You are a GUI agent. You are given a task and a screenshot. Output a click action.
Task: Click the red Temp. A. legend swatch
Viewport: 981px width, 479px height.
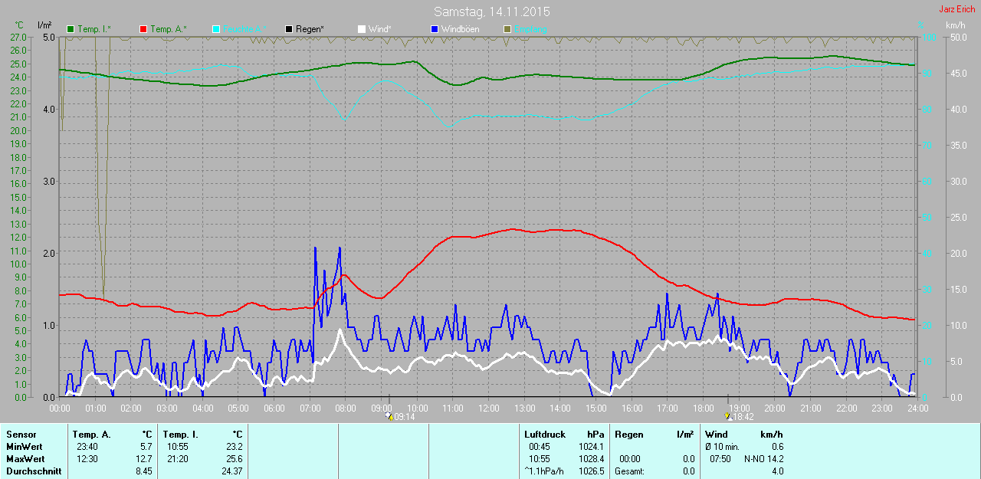coord(143,29)
